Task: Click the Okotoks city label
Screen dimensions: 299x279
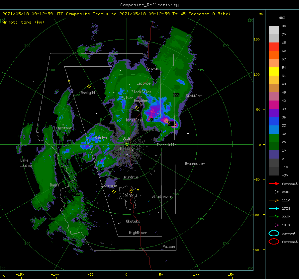Action: pos(133,221)
